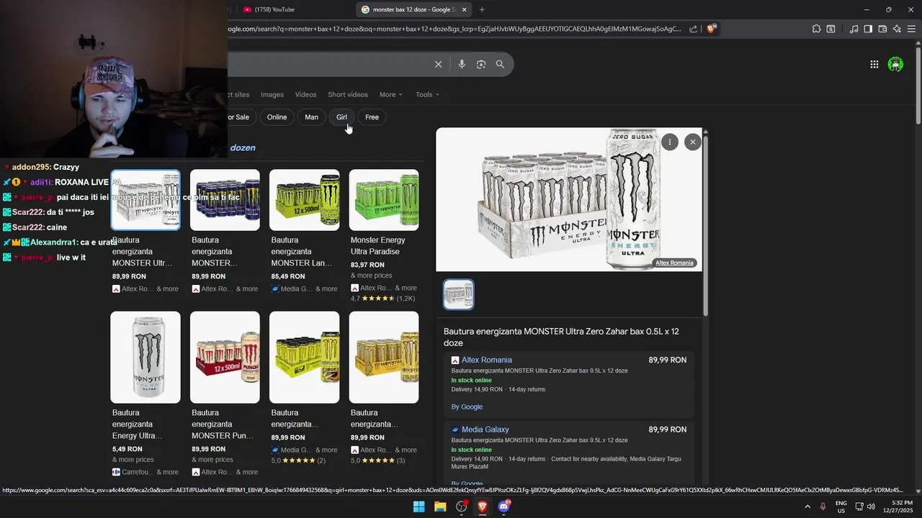The width and height of the screenshot is (922, 518).
Task: Open MONSTER Ultra white pack product card
Action: [x=146, y=200]
